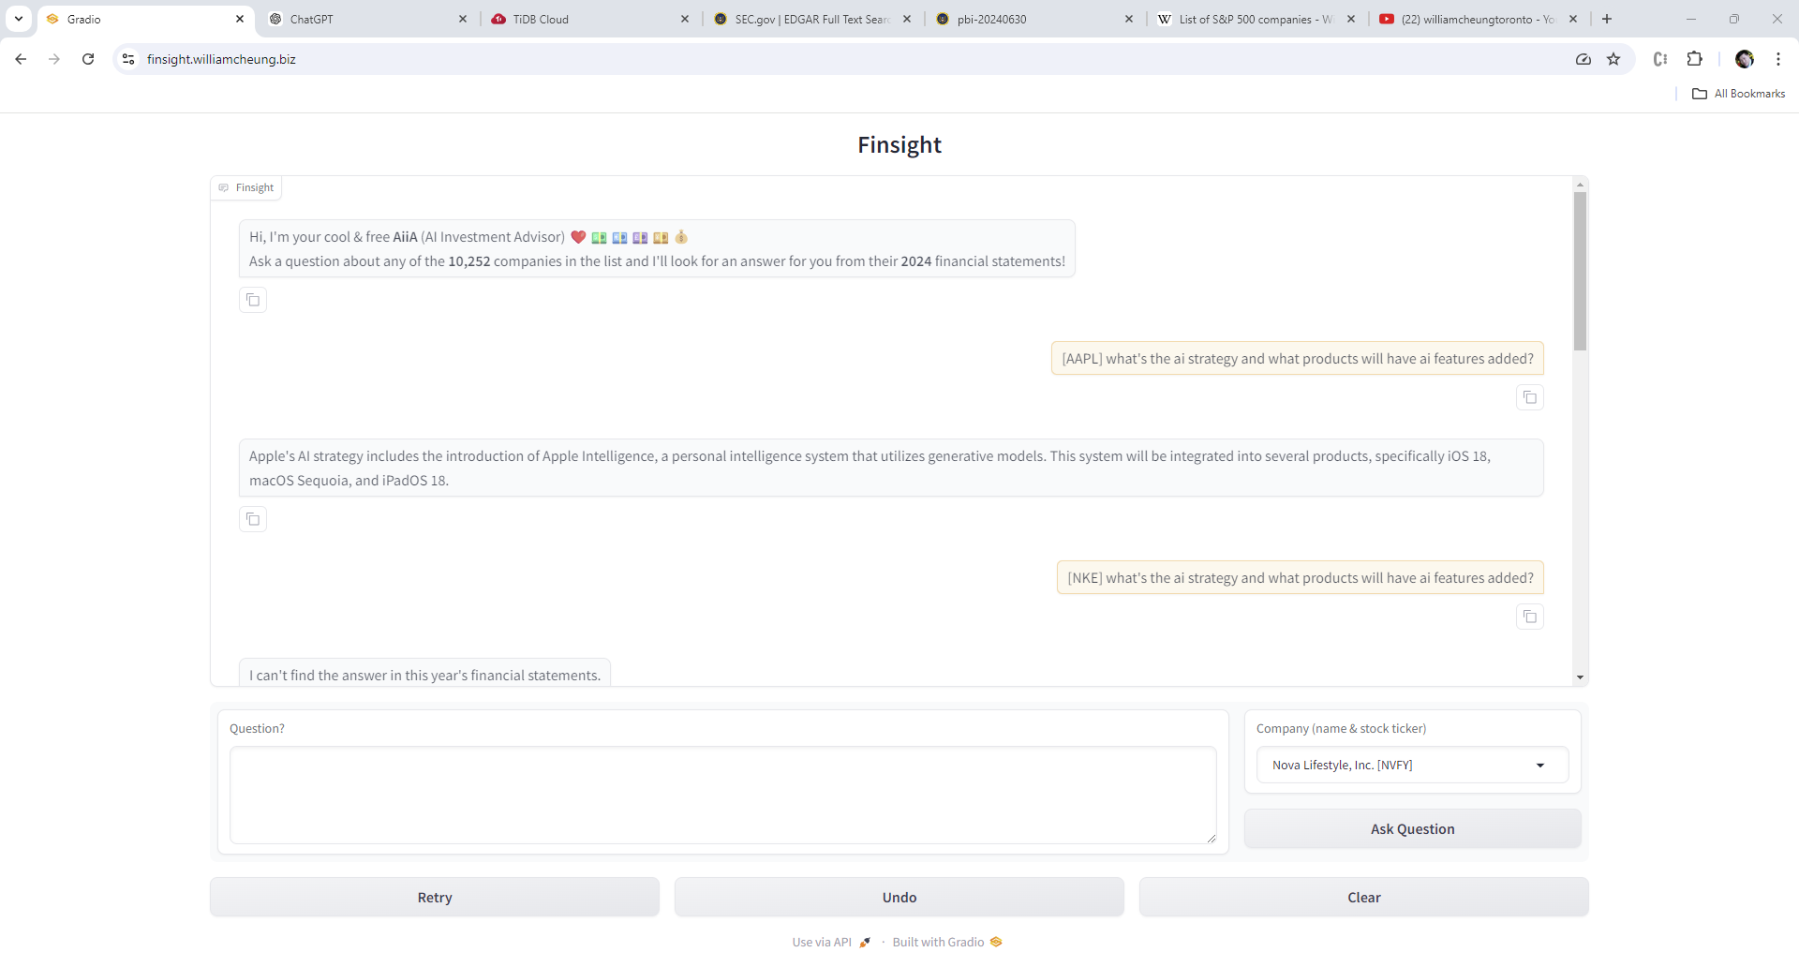1799x967 pixels.
Task: Minimize the Chrome window
Action: coord(1691,19)
